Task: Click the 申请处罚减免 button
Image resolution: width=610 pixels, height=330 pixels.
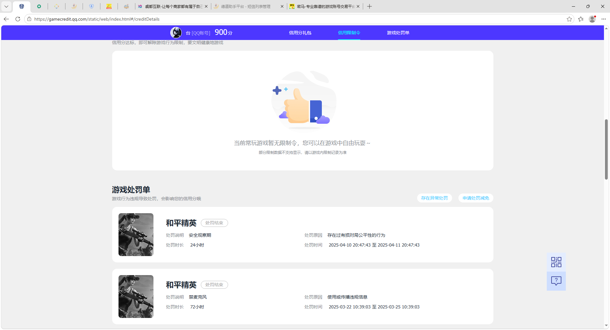Action: point(476,198)
